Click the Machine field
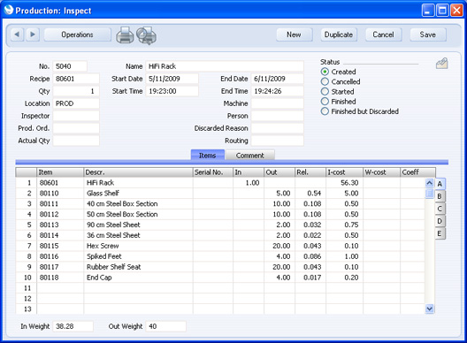This screenshot has width=467, height=343. click(x=278, y=103)
